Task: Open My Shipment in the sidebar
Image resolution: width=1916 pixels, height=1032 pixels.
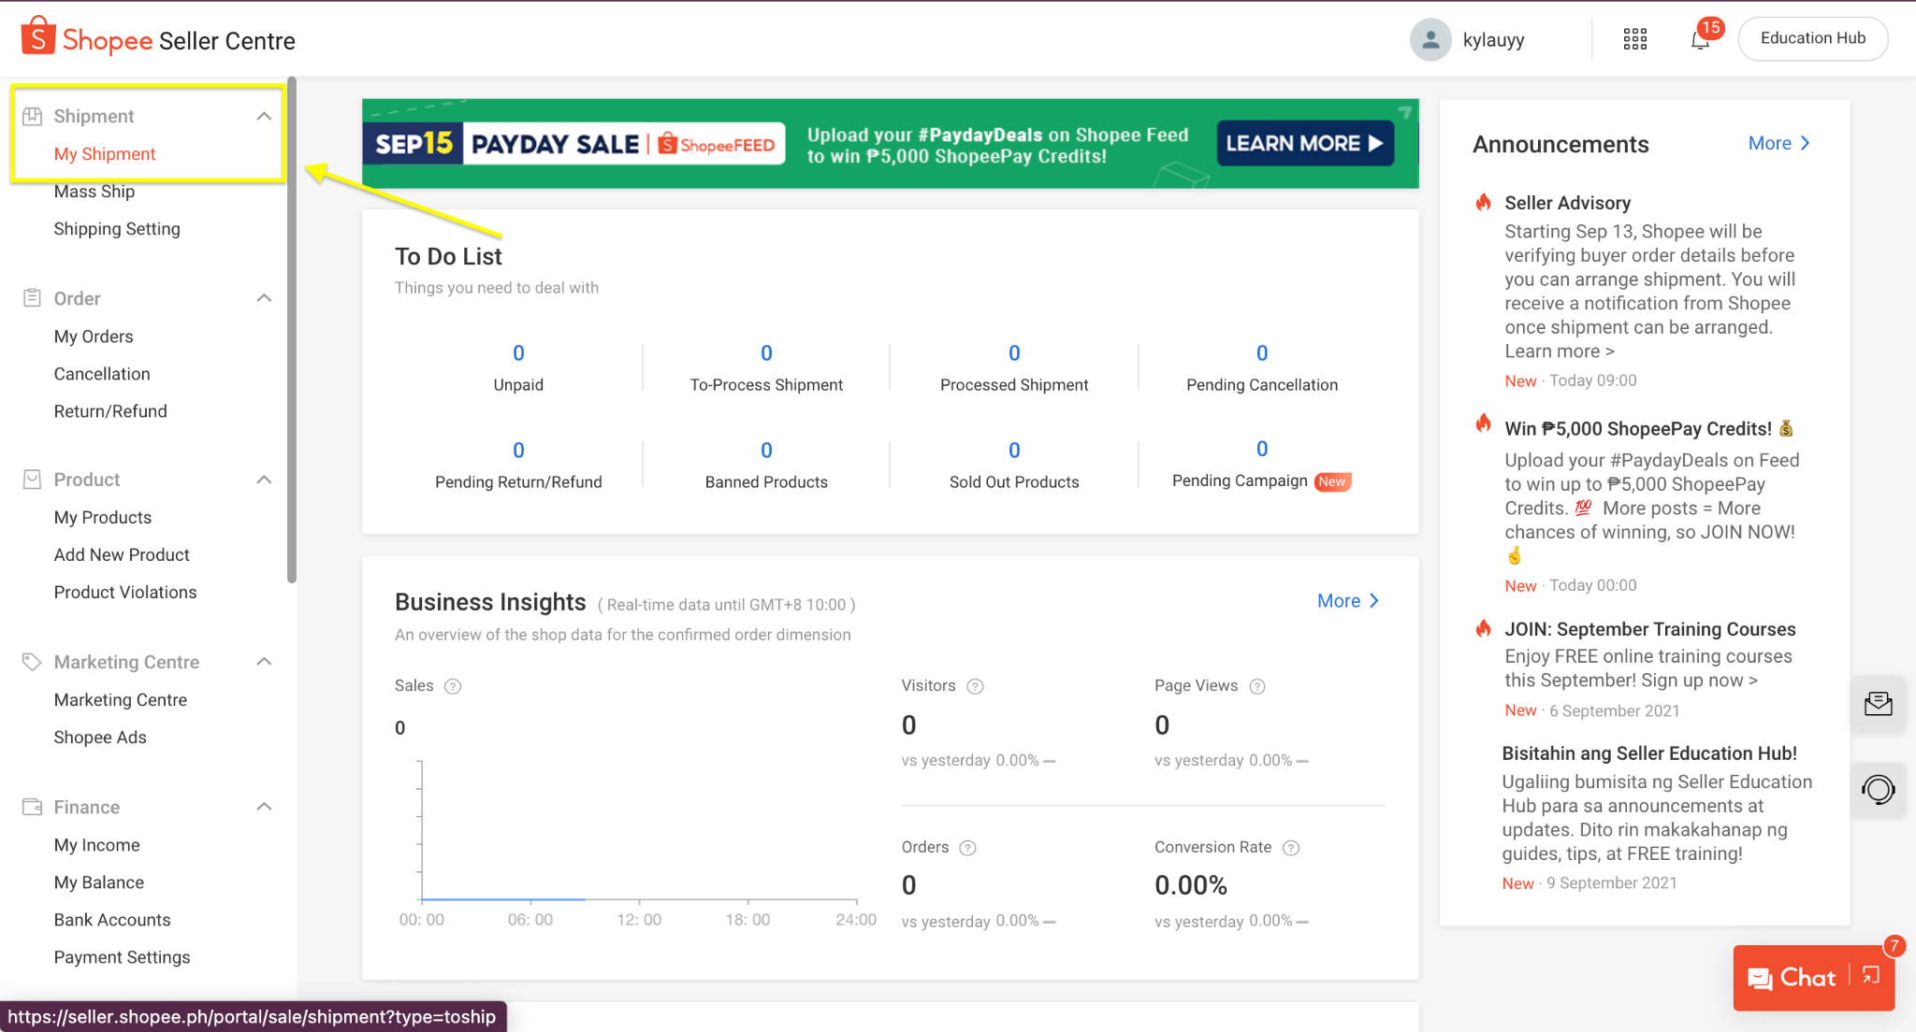Action: 105,154
